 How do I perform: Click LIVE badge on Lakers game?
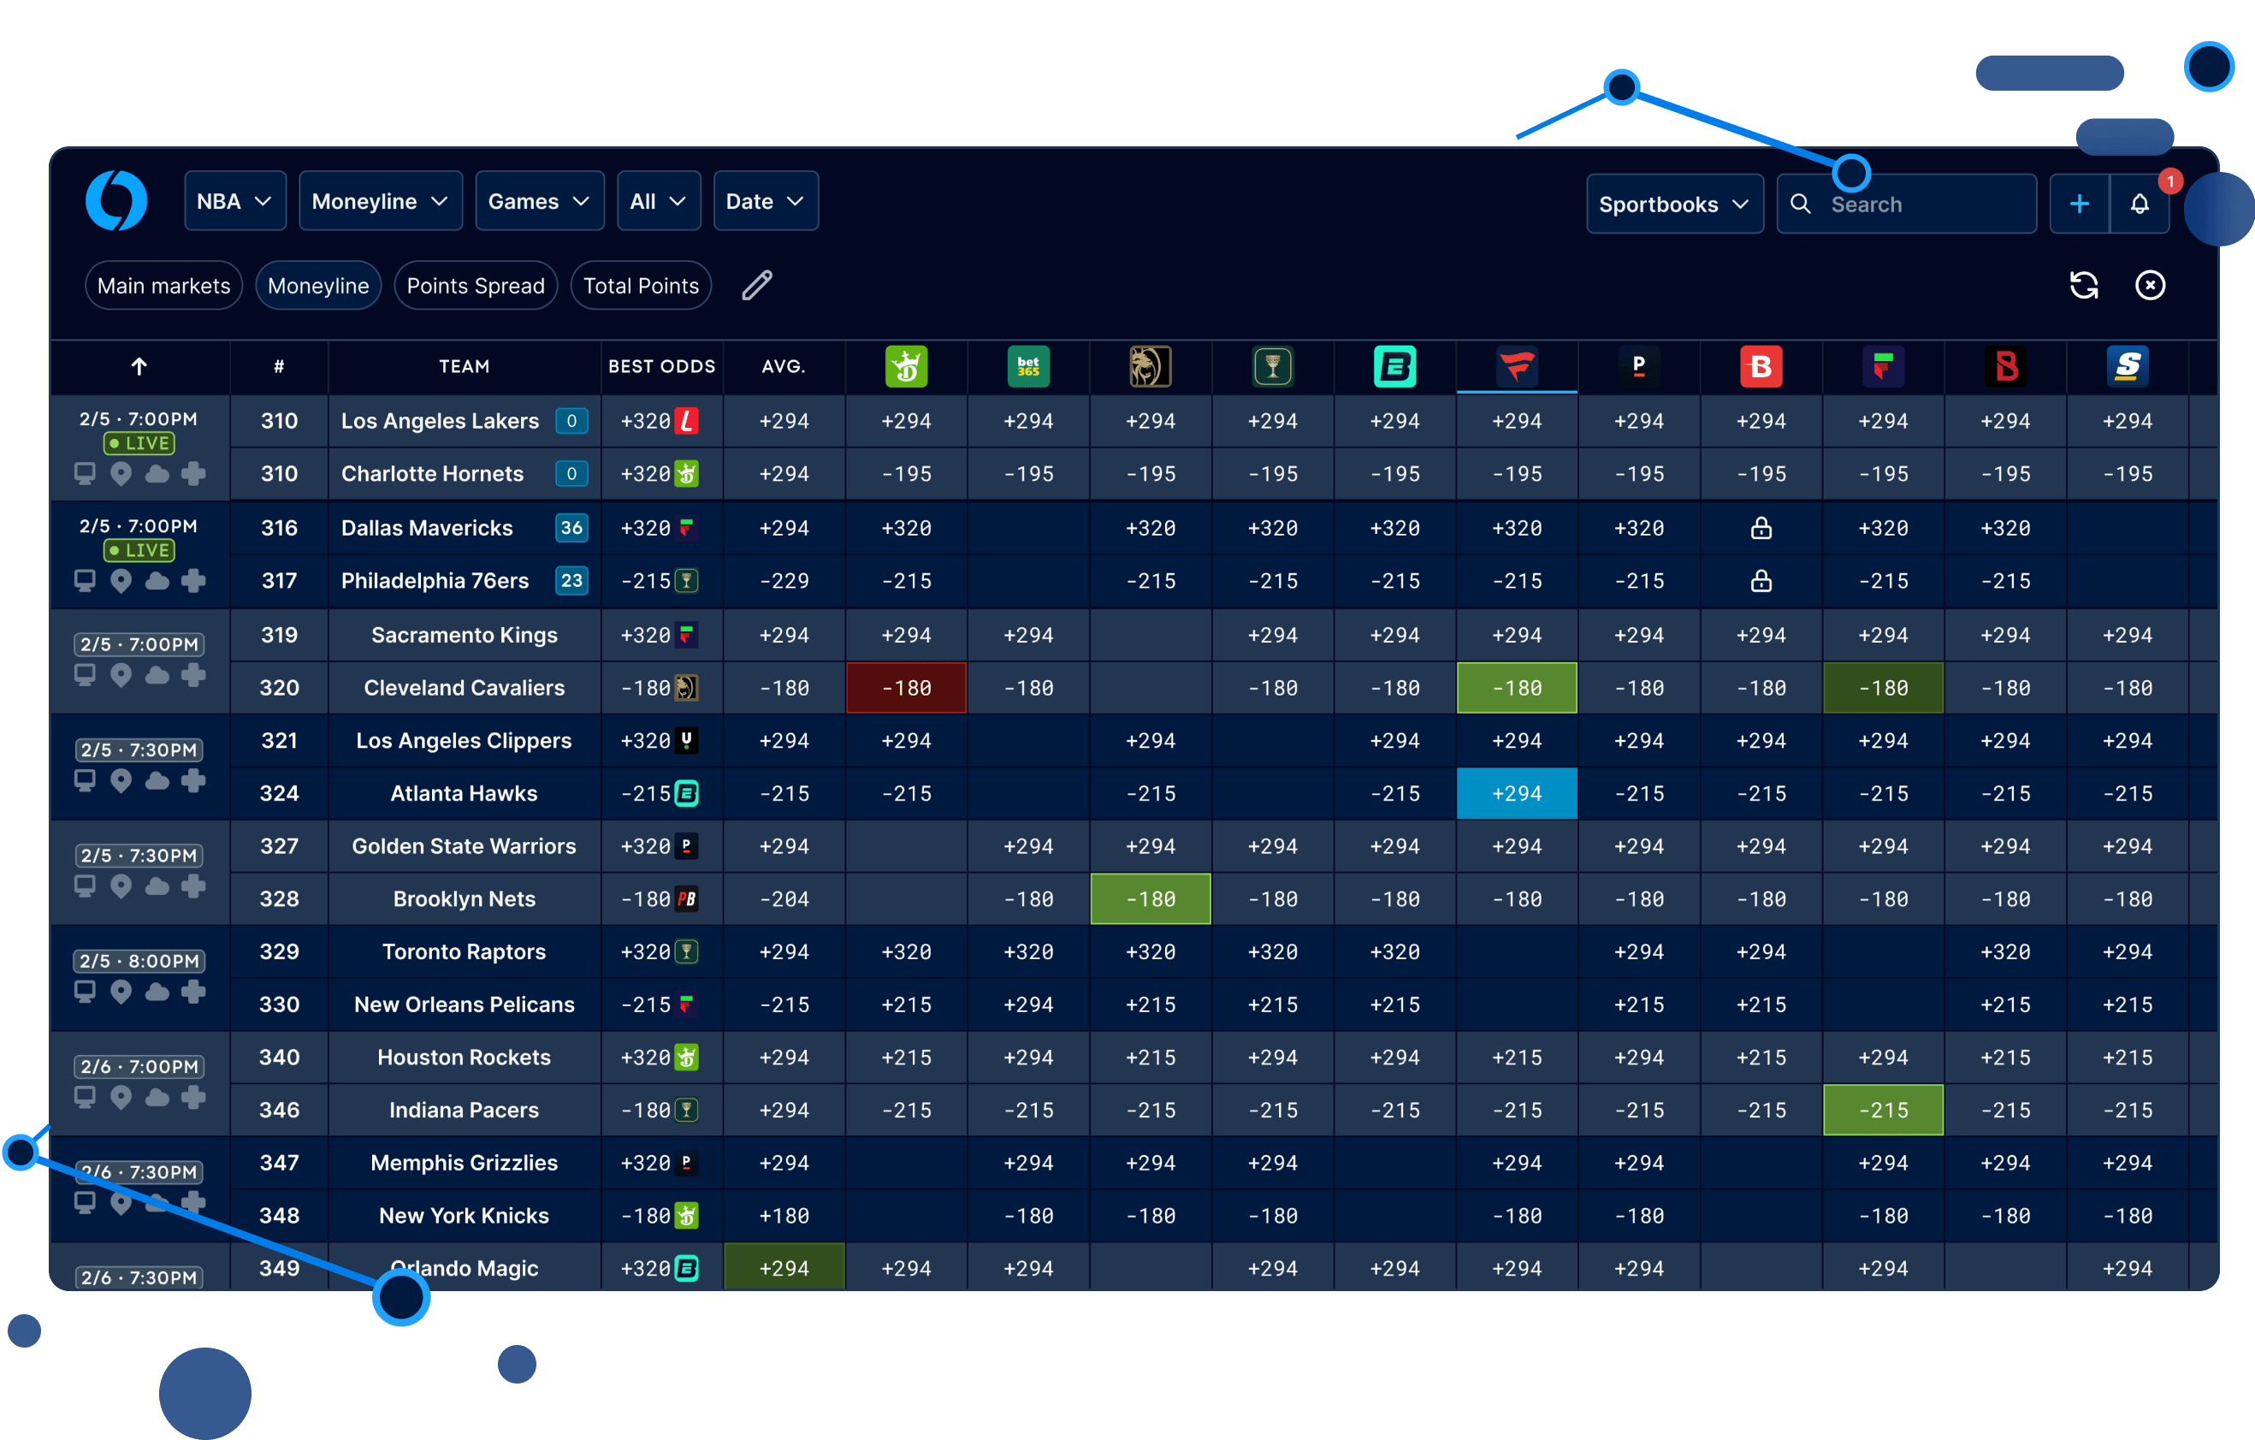tap(139, 443)
